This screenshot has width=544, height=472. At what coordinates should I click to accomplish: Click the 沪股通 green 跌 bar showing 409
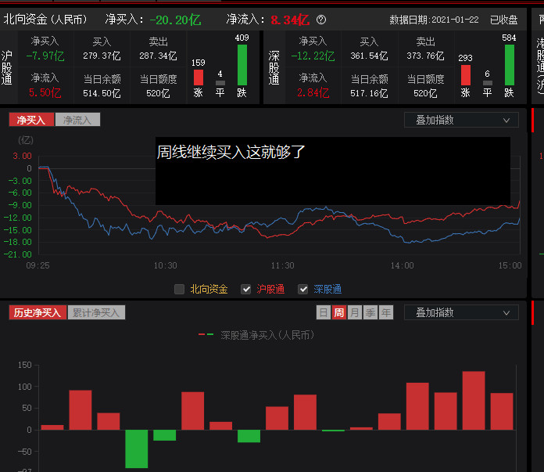click(x=242, y=65)
